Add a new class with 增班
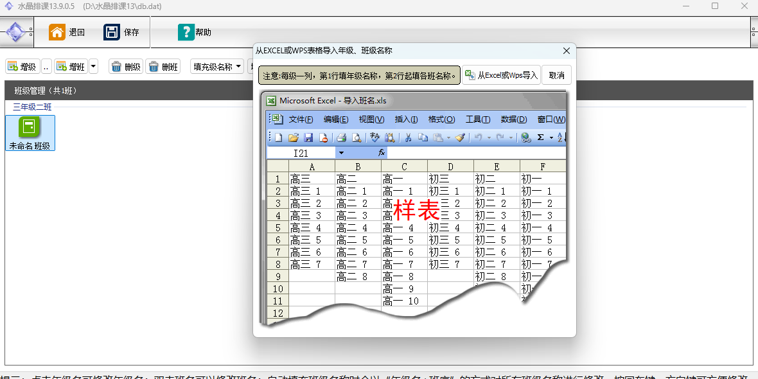The height and width of the screenshot is (379, 758). 71,67
